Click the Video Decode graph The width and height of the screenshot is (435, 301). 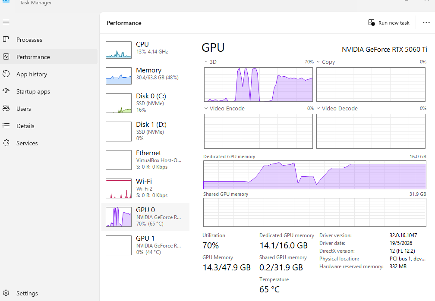tap(371, 131)
